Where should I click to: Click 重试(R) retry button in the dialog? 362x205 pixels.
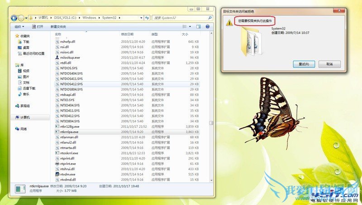[x=304, y=64]
